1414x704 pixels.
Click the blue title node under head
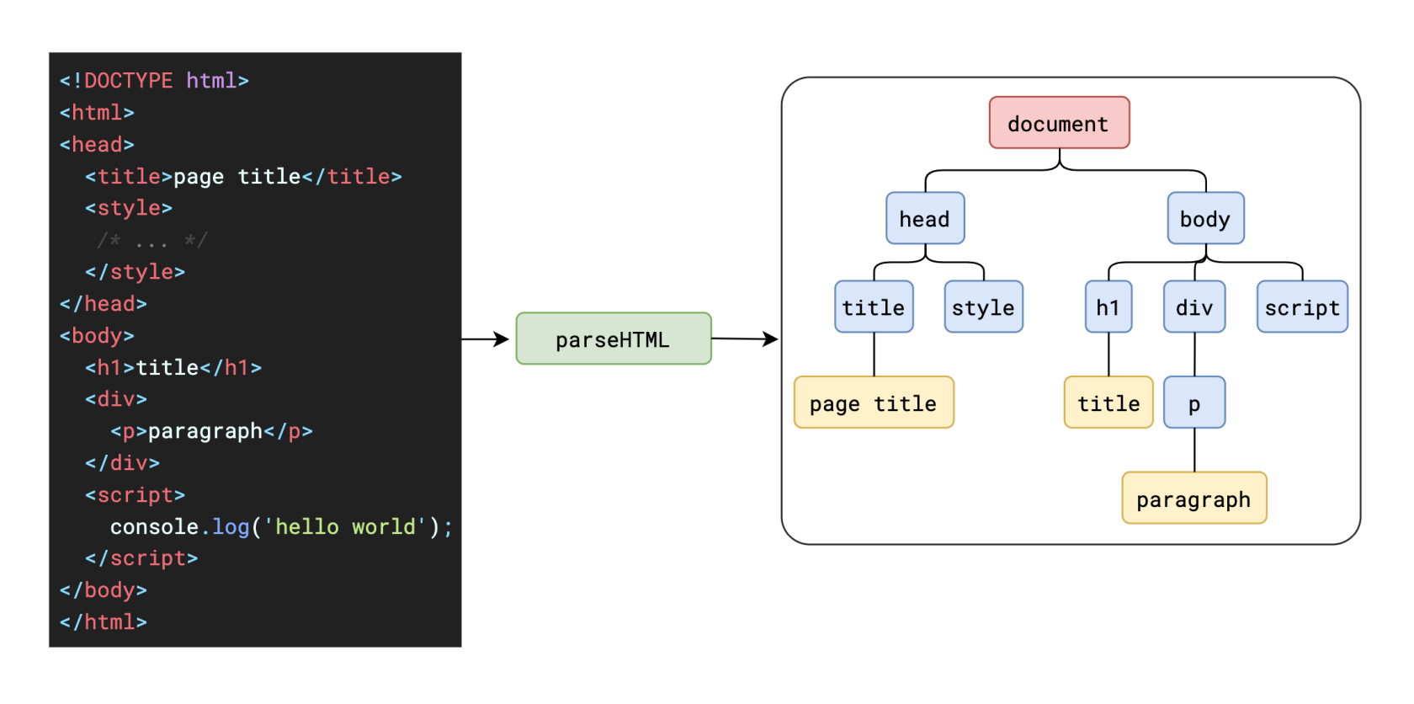[x=874, y=307]
